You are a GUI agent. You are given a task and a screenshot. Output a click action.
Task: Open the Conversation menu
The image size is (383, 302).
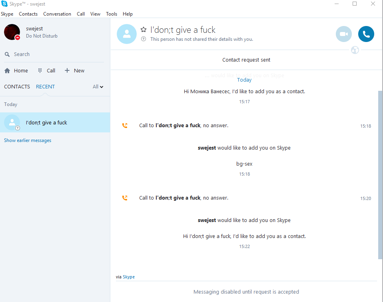click(x=57, y=14)
